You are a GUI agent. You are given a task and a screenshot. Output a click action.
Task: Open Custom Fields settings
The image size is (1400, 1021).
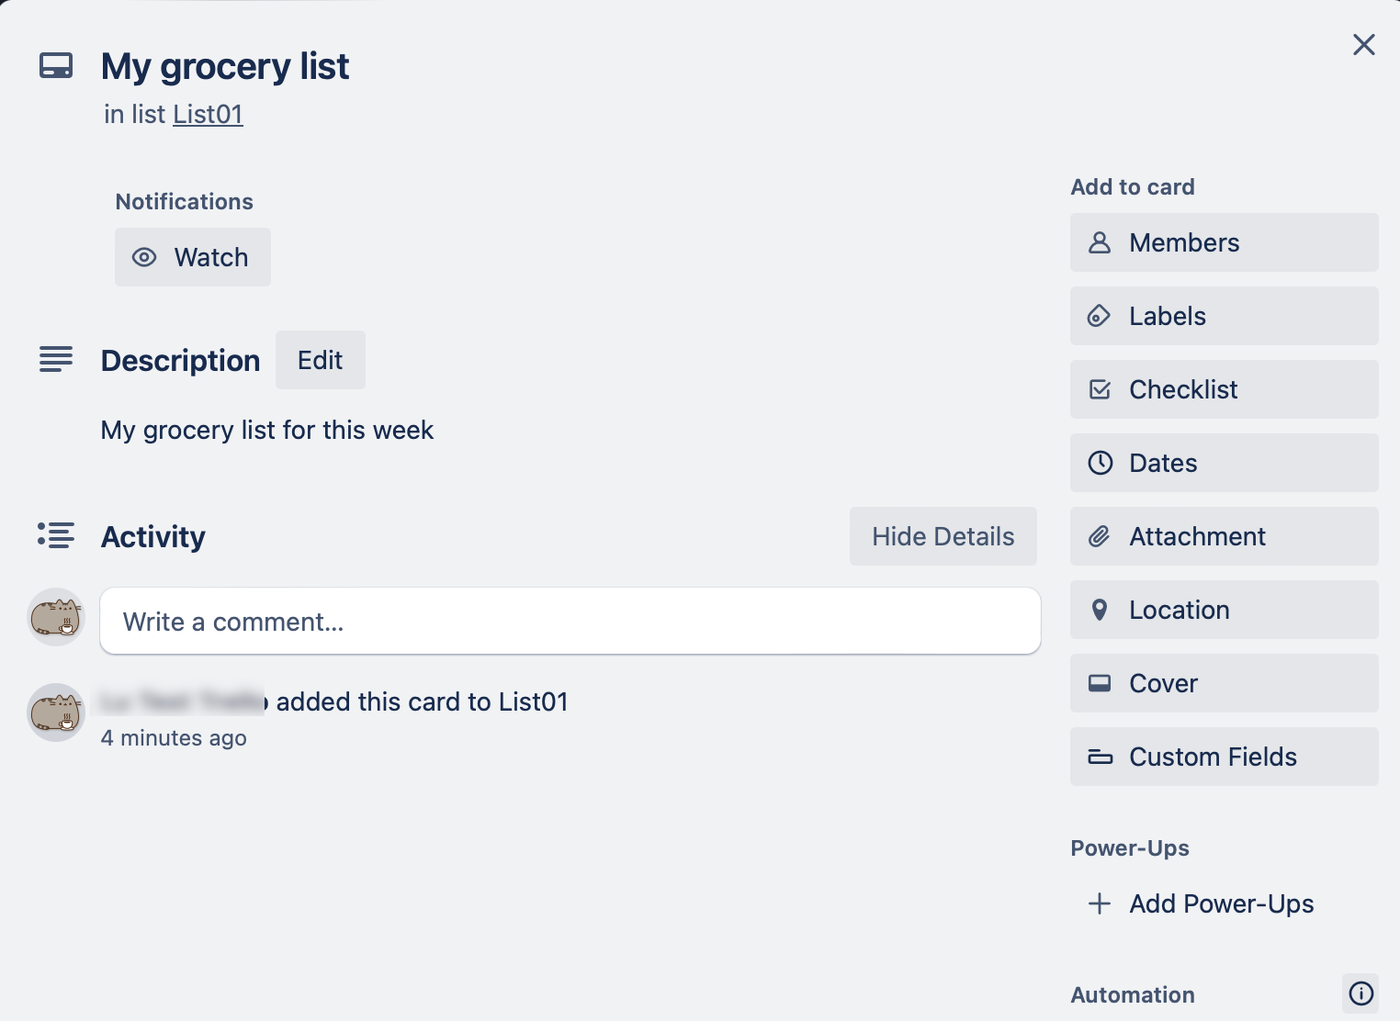click(1224, 757)
